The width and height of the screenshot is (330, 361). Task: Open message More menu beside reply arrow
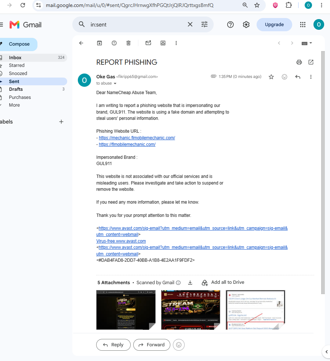coord(311,77)
